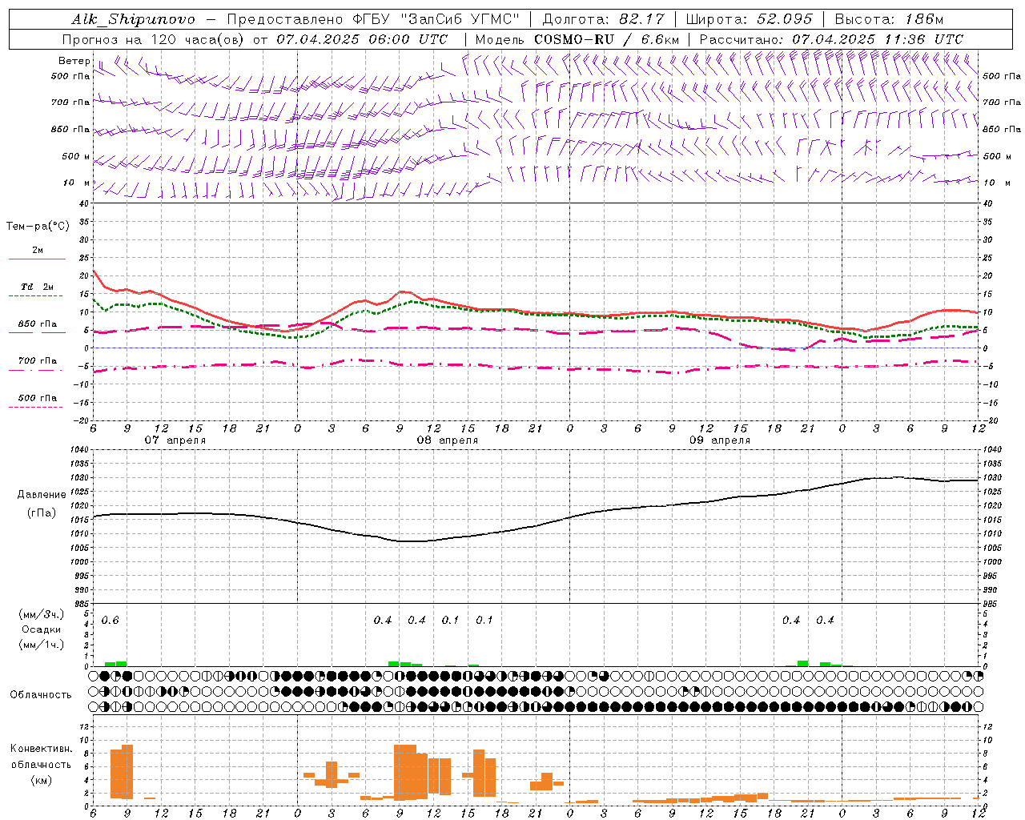Click the 700 гПа temperature legend entry
1025x820 pixels.
[x=37, y=361]
